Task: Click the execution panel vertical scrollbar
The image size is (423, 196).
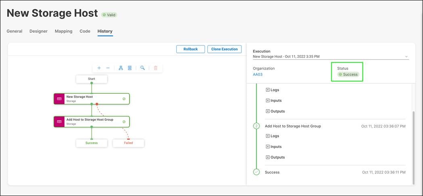Action: (414, 148)
